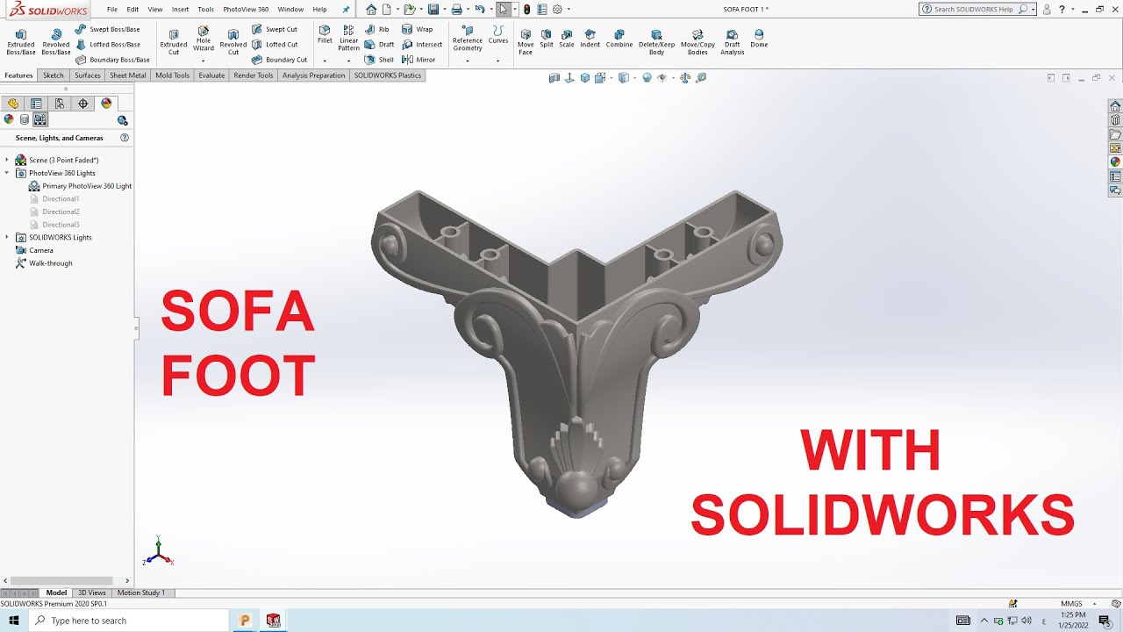Pin the menu bar with the pushpin
This screenshot has height=632, width=1123.
[346, 10]
